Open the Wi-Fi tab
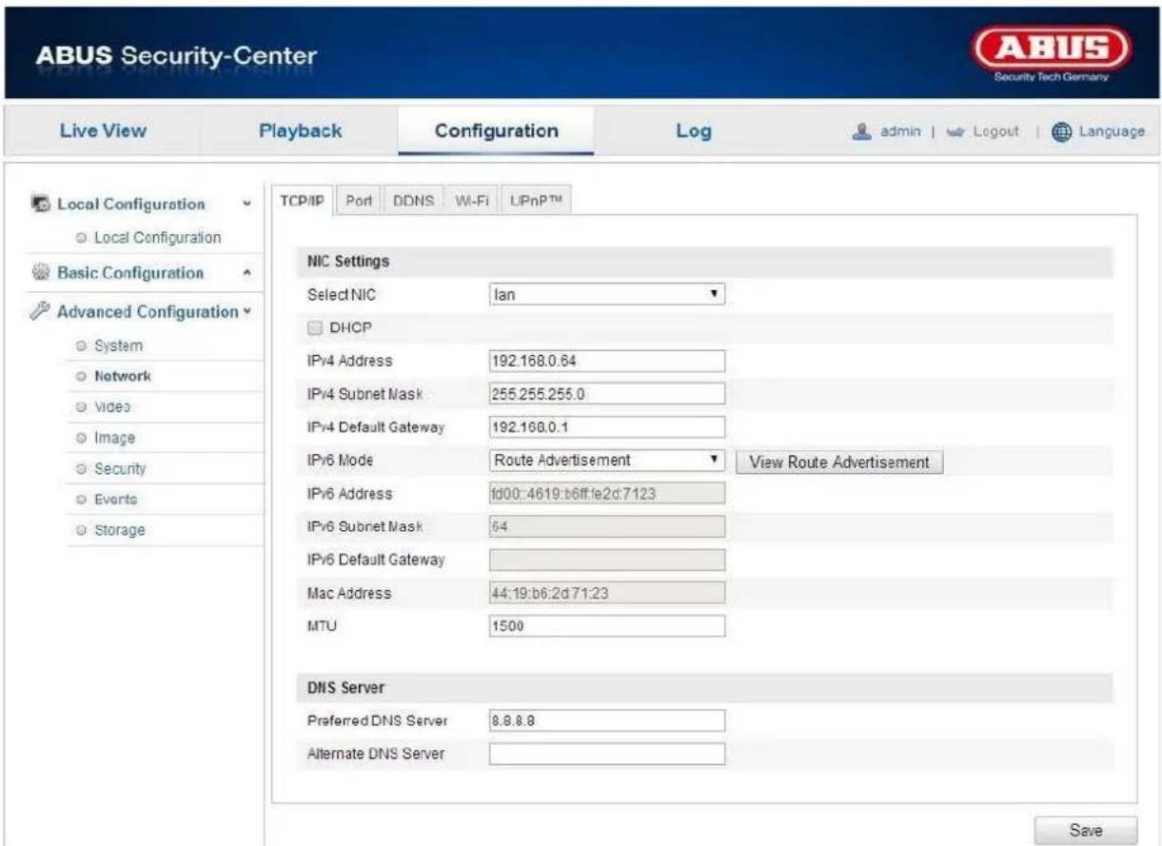 471,202
